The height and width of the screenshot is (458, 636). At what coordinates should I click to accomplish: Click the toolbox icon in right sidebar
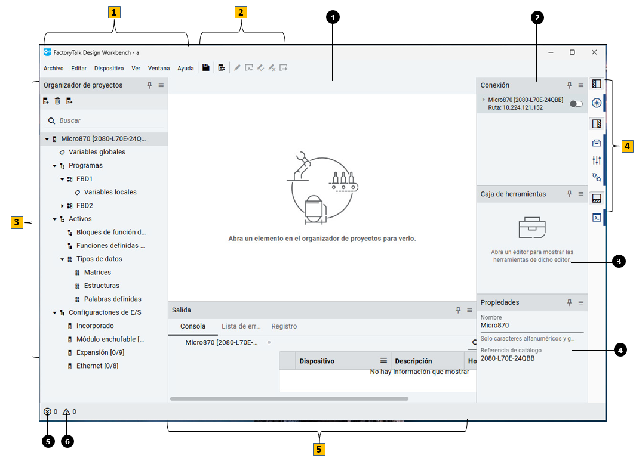(596, 143)
